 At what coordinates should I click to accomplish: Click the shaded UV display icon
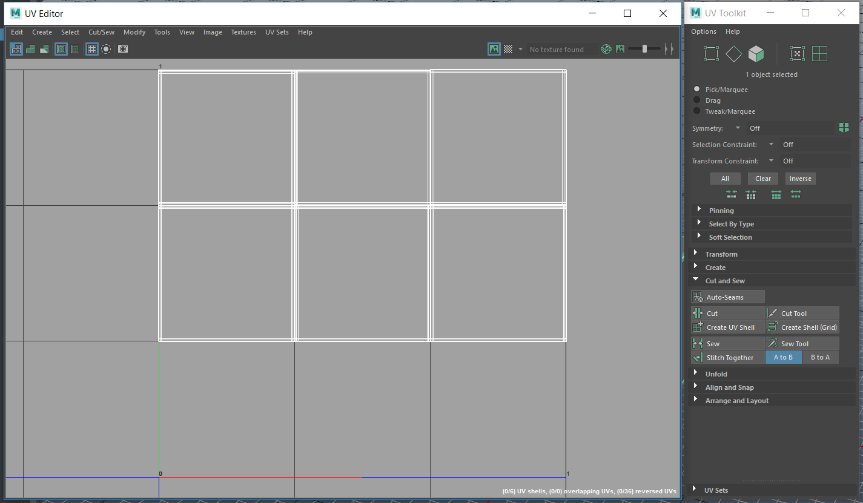click(x=30, y=49)
